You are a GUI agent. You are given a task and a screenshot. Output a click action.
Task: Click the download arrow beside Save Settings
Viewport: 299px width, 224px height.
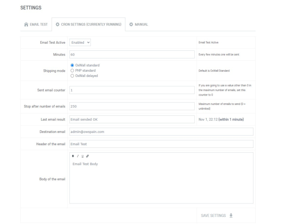pyautogui.click(x=231, y=215)
